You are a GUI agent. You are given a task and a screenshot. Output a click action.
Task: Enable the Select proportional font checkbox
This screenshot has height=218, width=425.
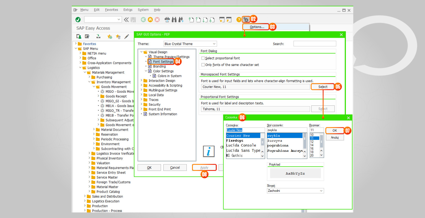pyautogui.click(x=203, y=58)
